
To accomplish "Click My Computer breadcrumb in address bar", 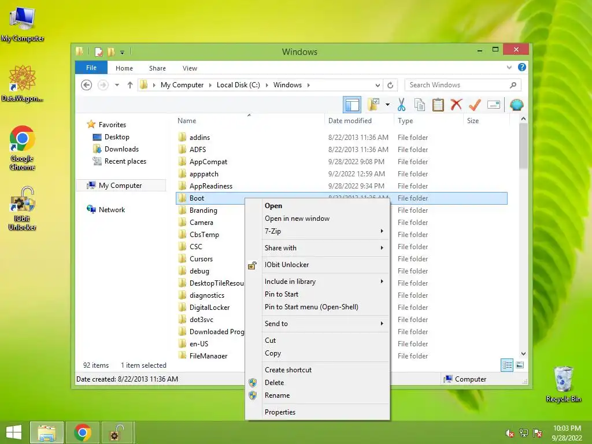I will (182, 85).
